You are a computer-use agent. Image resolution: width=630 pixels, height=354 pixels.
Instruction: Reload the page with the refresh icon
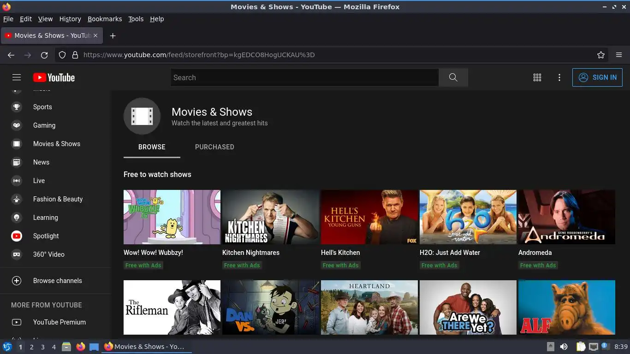point(44,55)
